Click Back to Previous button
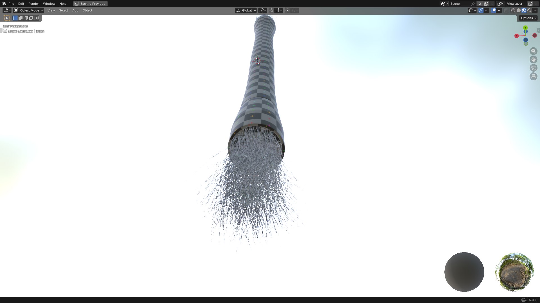Viewport: 540px width, 303px height. [x=90, y=4]
